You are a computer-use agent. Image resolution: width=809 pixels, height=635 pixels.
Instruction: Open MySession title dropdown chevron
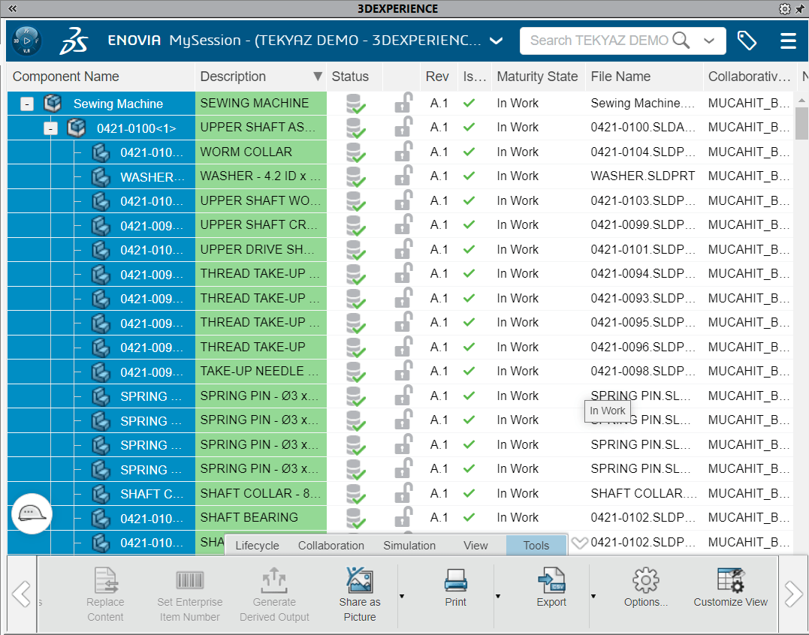tap(496, 41)
